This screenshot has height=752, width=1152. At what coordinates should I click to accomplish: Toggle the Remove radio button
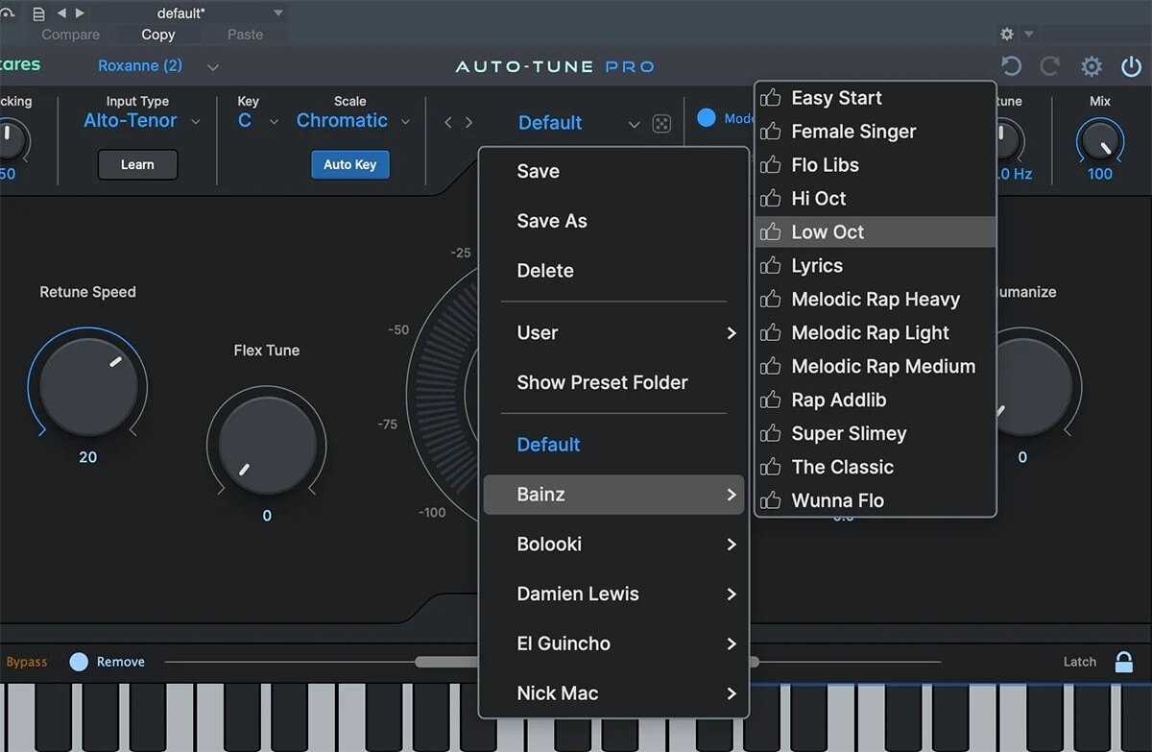[x=79, y=662]
